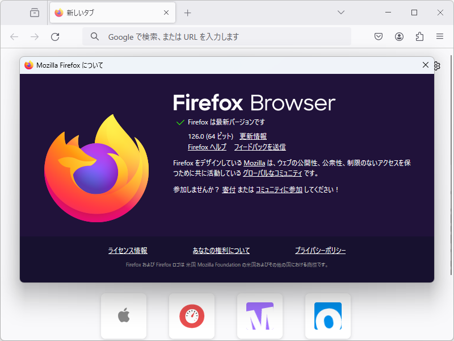Click the sidebar icon at top left
454x341 pixels.
pyautogui.click(x=34, y=12)
